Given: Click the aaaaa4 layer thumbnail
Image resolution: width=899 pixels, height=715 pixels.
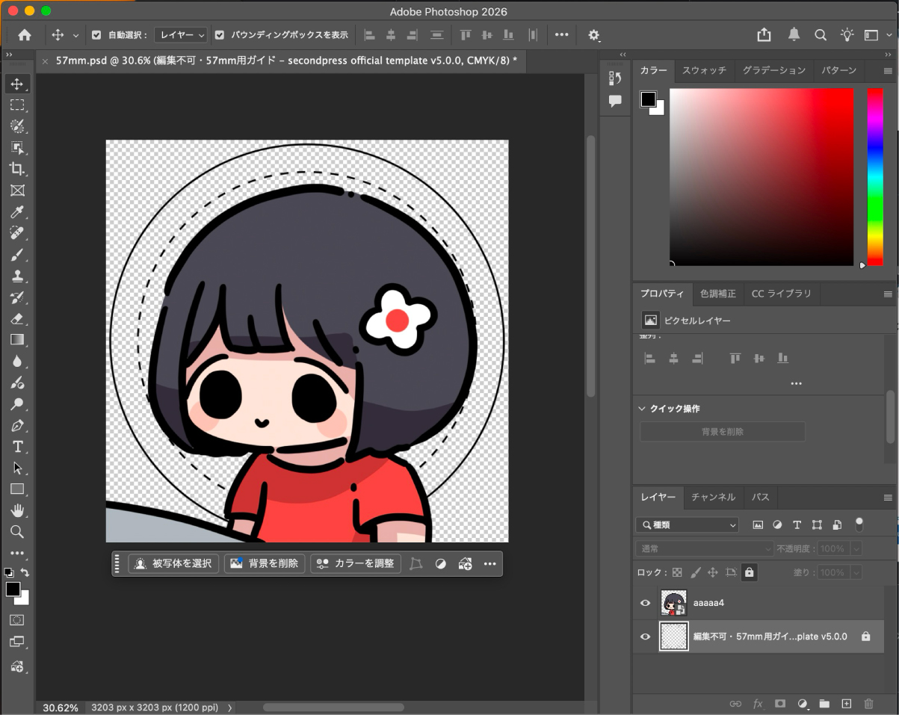Looking at the screenshot, I should [673, 603].
